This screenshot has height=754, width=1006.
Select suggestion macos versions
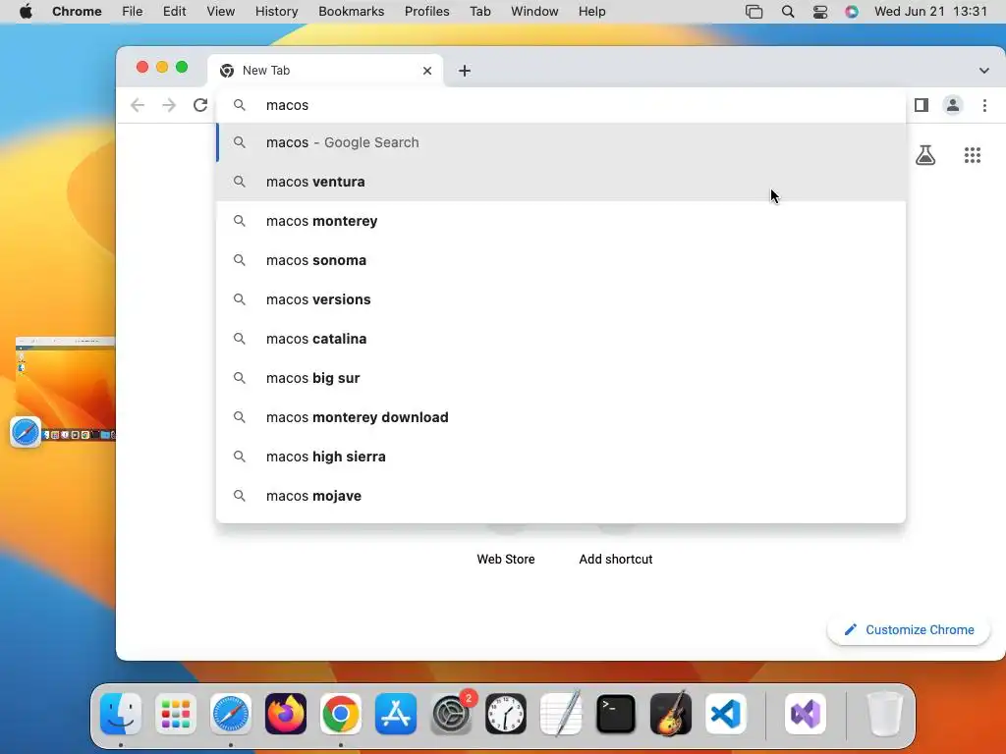click(x=561, y=299)
